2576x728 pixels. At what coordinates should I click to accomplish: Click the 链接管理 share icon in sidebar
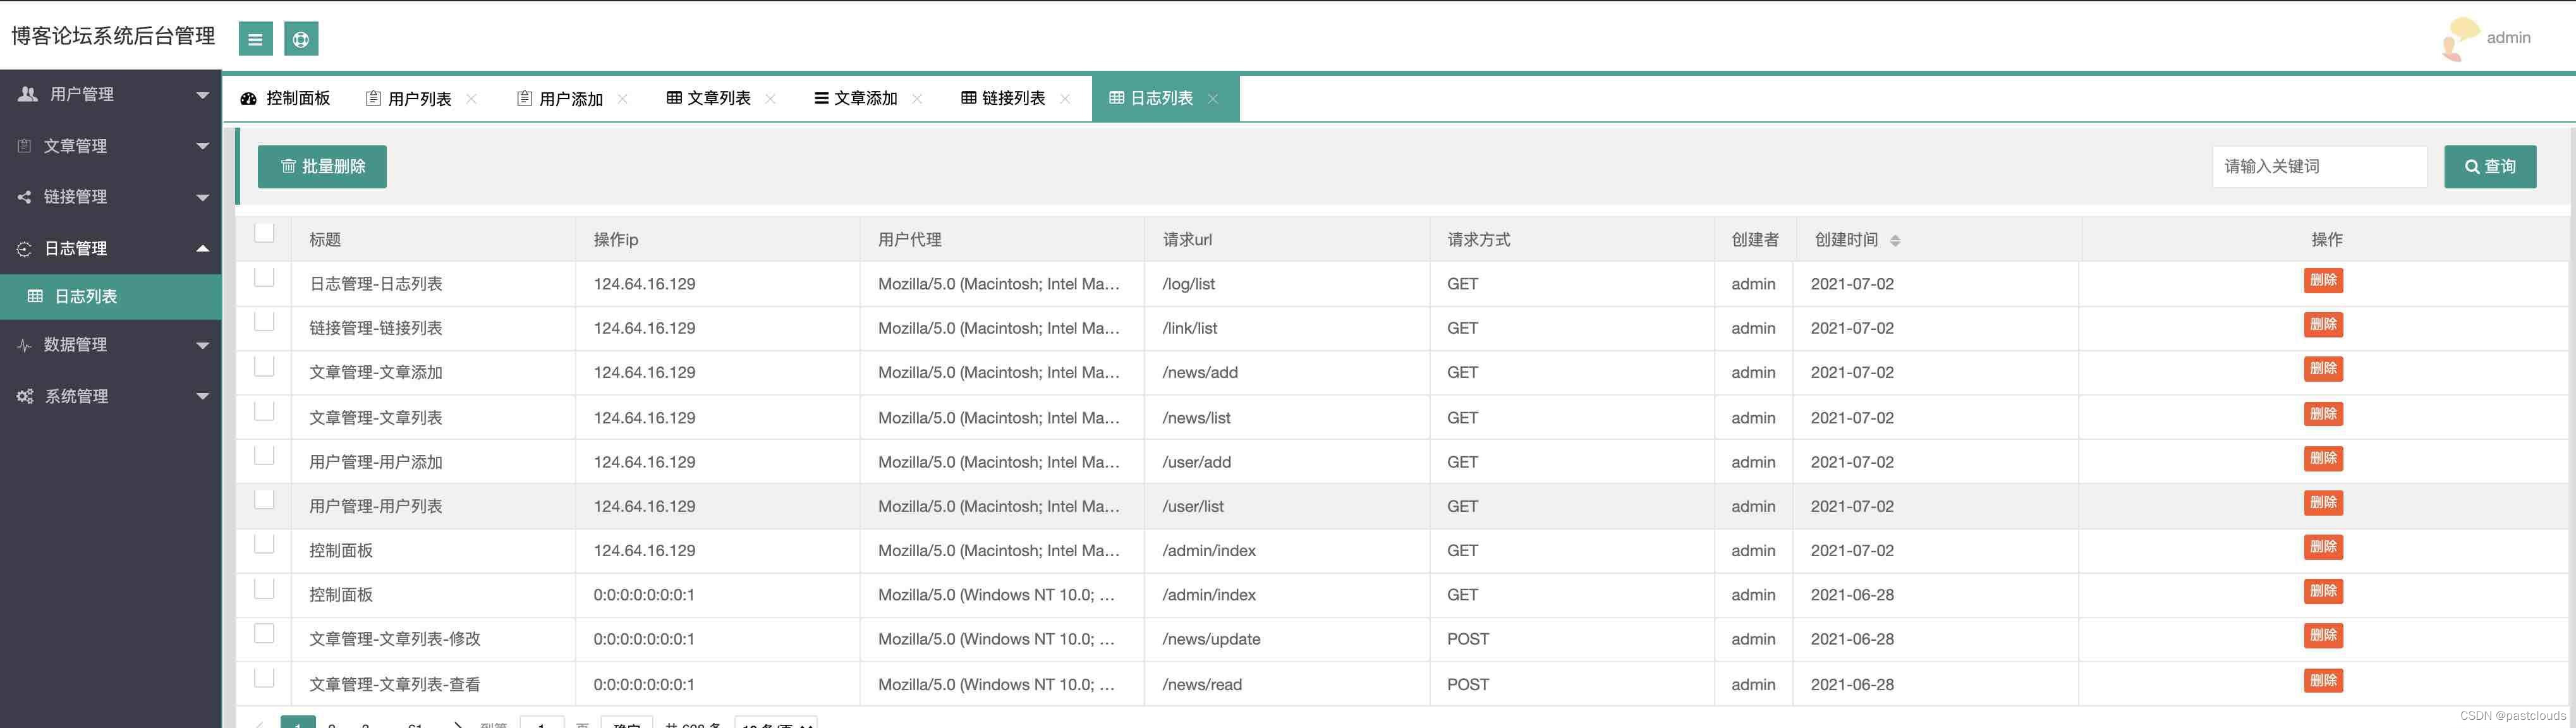pos(24,196)
